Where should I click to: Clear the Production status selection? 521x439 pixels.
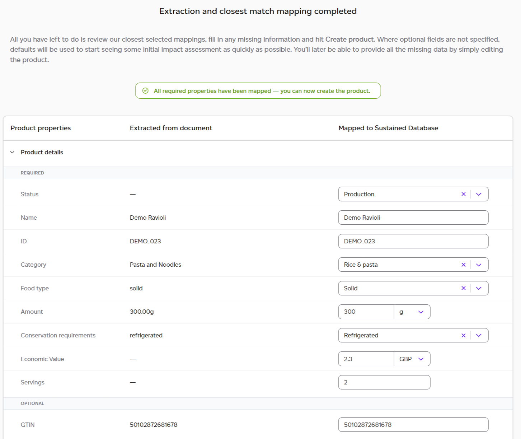pos(463,194)
